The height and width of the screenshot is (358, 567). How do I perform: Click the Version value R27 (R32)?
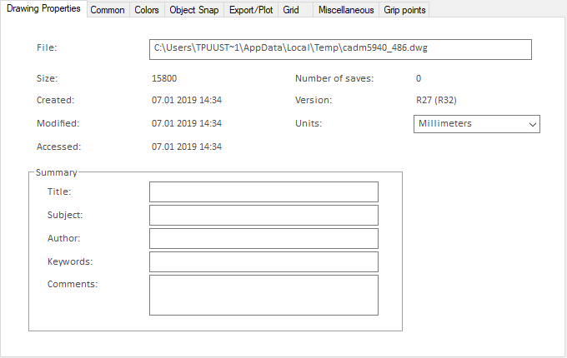click(x=435, y=101)
